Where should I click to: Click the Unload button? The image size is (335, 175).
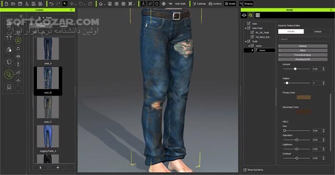(317, 32)
